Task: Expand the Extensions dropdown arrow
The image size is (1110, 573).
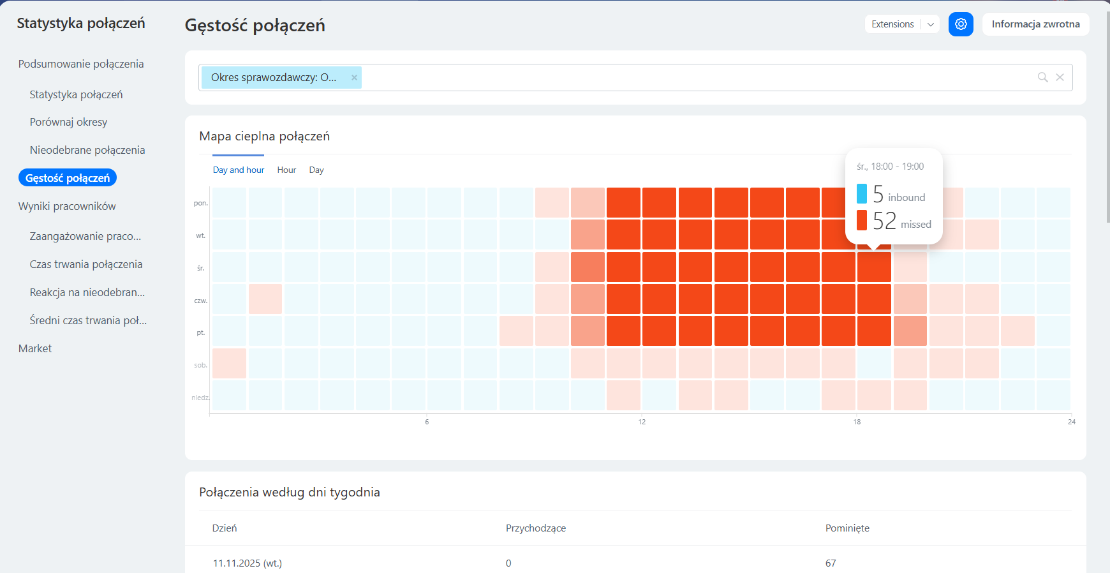Action: pos(931,24)
